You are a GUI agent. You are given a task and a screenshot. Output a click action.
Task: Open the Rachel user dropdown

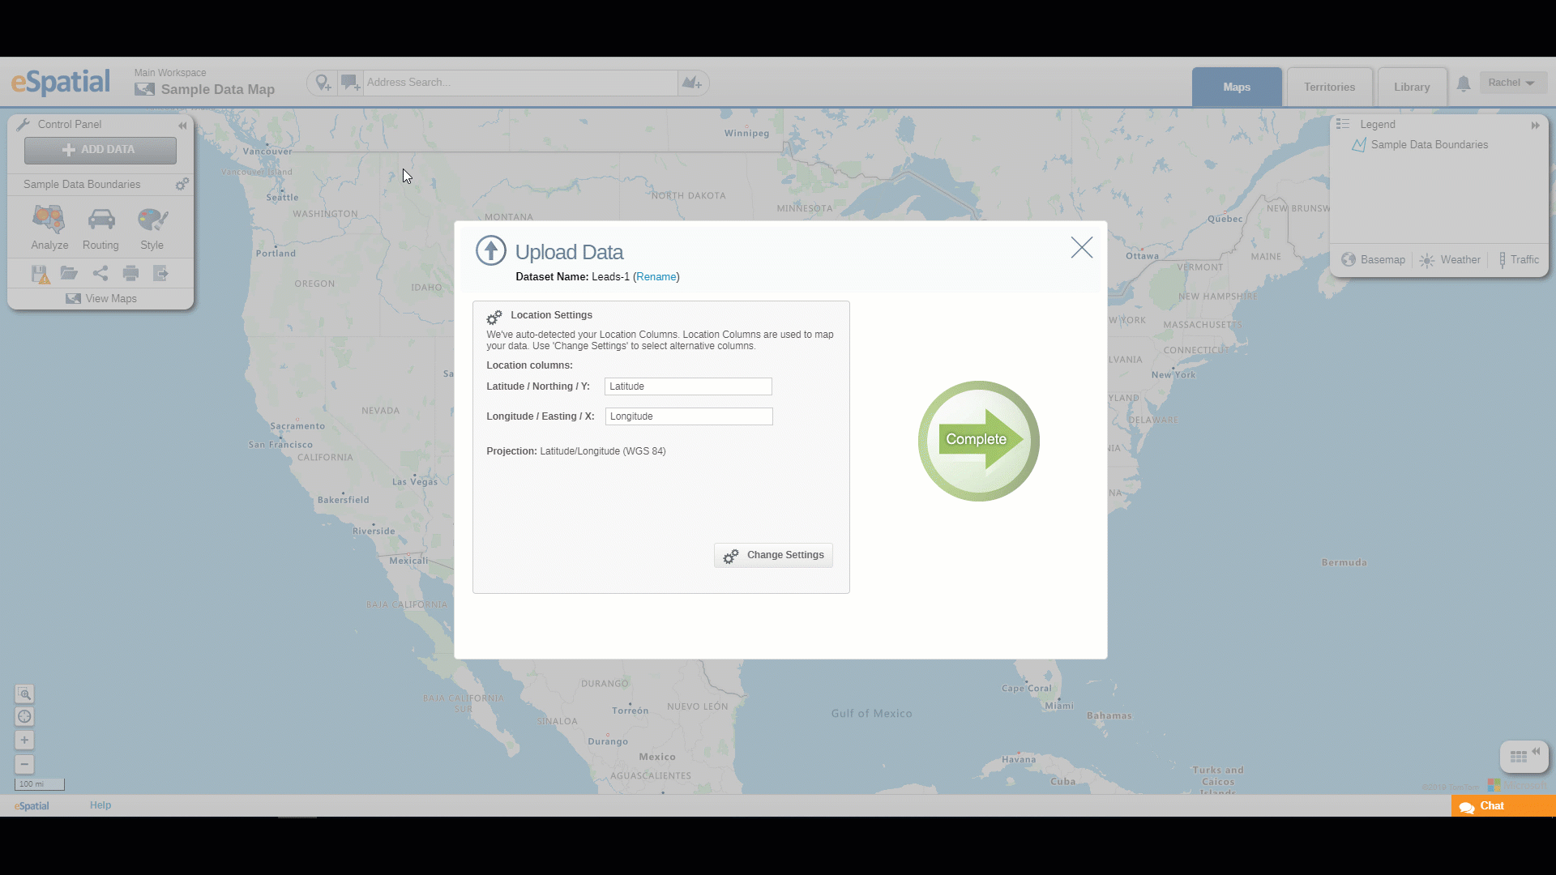[1512, 83]
